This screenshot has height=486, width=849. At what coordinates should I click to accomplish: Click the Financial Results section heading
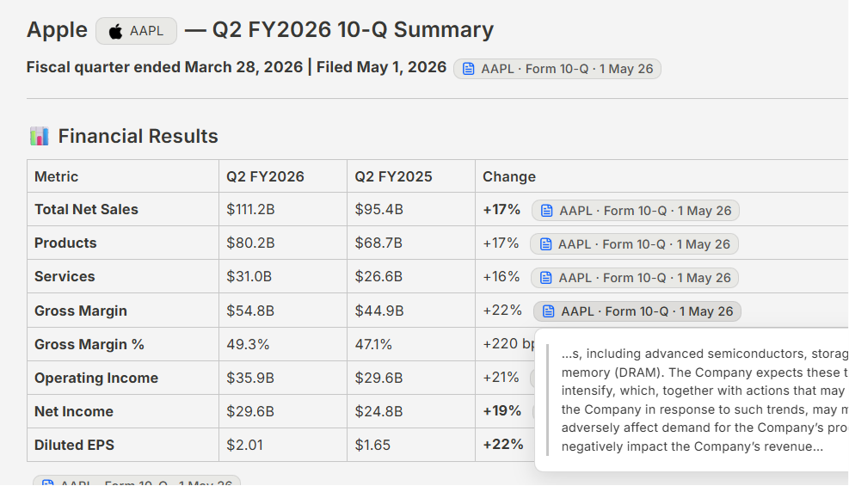138,137
